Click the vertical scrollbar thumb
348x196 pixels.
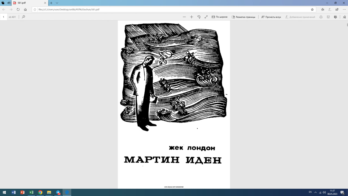point(347,24)
